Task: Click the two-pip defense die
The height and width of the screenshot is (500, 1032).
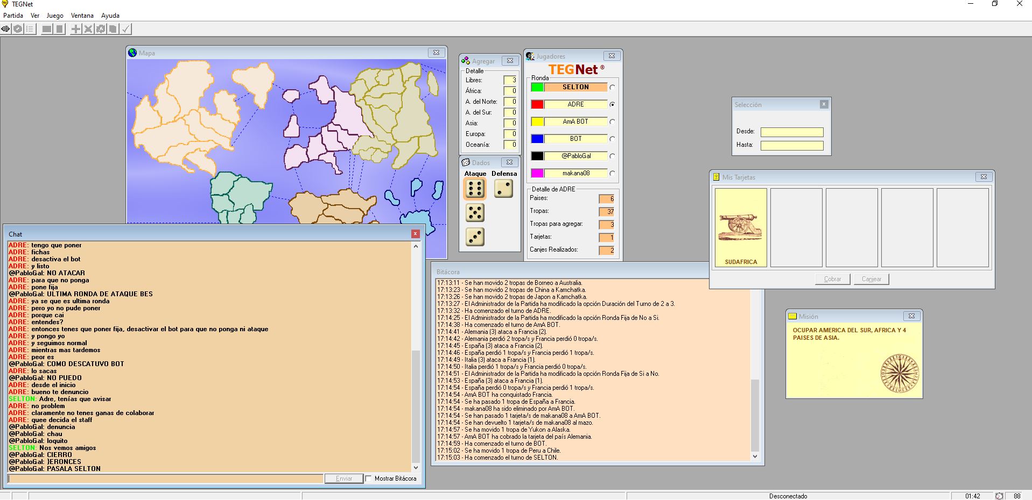Action: (x=504, y=189)
